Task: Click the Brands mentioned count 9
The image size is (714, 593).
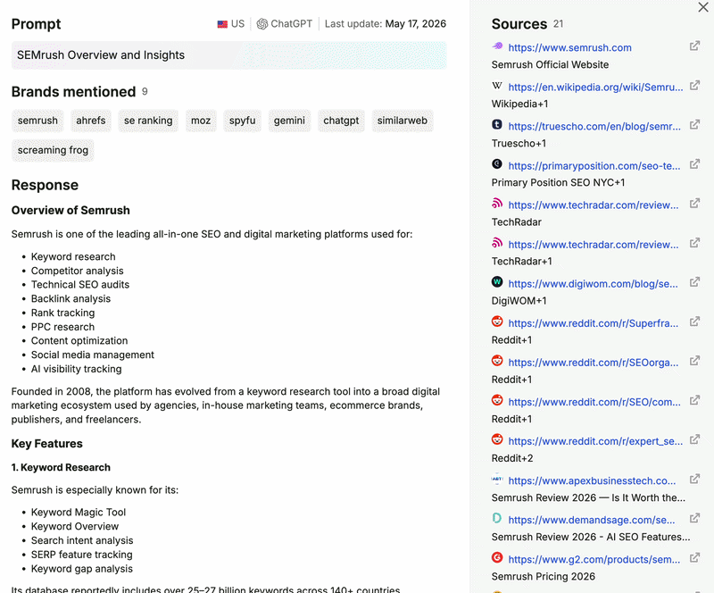Action: coord(145,92)
